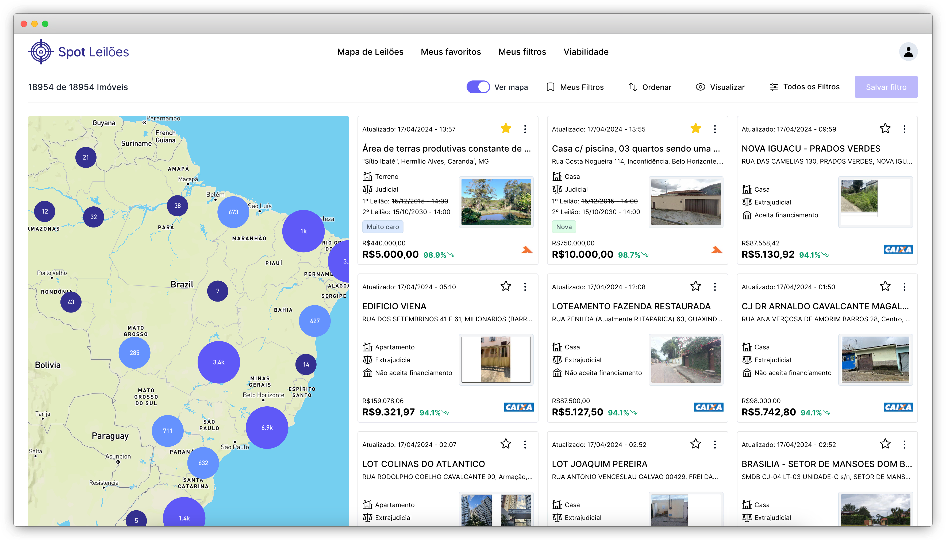
Task: Open the Ordenar sort menu
Action: click(x=650, y=87)
